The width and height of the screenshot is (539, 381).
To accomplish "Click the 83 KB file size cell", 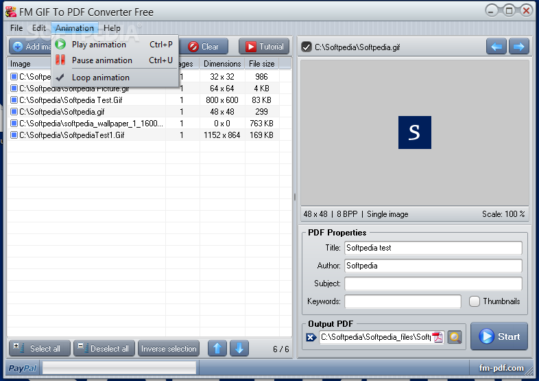I will 261,100.
